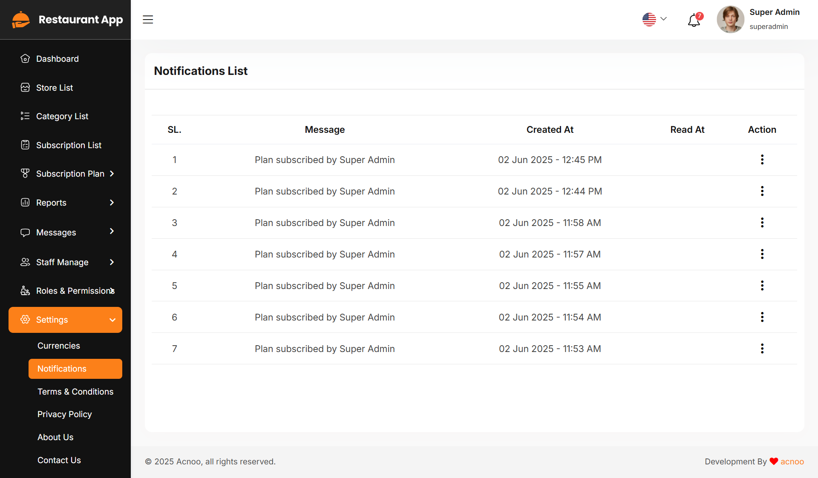The height and width of the screenshot is (478, 818).
Task: Expand the Subscription Plan submenu
Action: (112, 174)
